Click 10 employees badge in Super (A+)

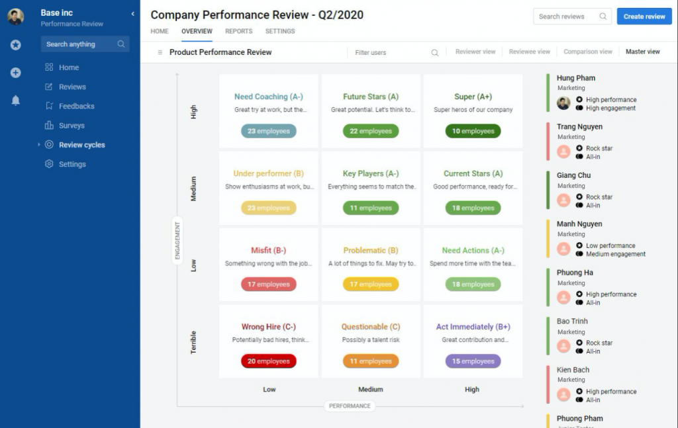473,131
